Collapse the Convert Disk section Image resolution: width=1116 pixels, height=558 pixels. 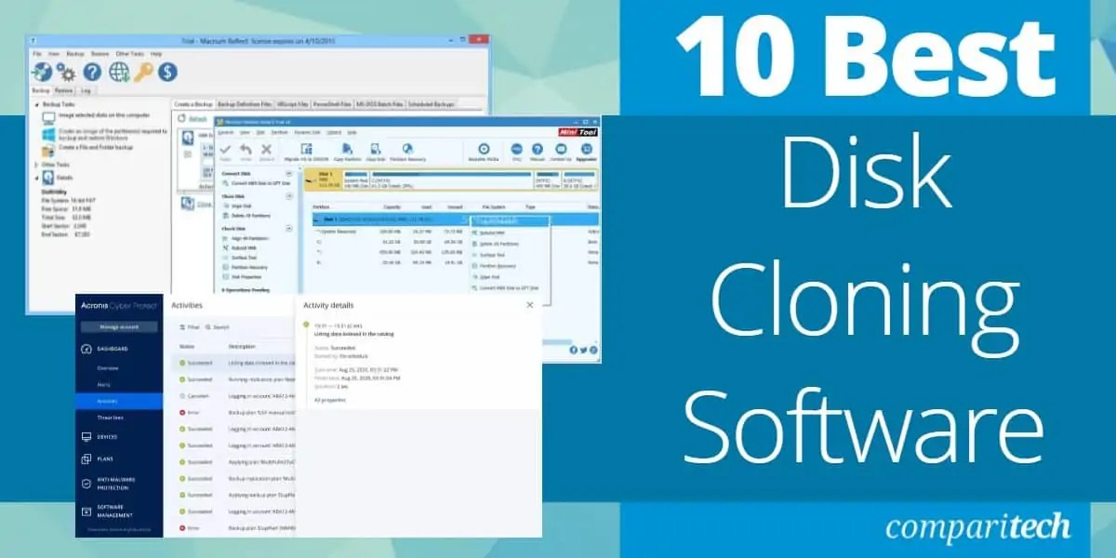pos(288,173)
